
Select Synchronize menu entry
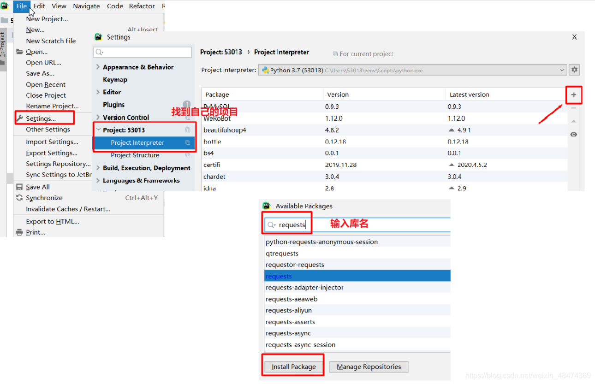point(44,198)
